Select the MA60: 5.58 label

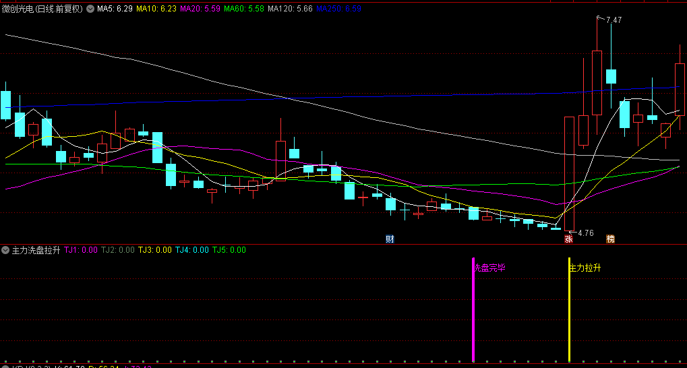point(243,8)
